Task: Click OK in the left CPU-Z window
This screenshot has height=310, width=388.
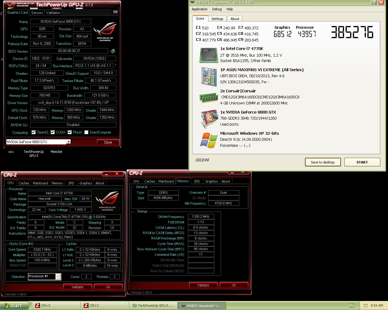Action: coord(108,287)
